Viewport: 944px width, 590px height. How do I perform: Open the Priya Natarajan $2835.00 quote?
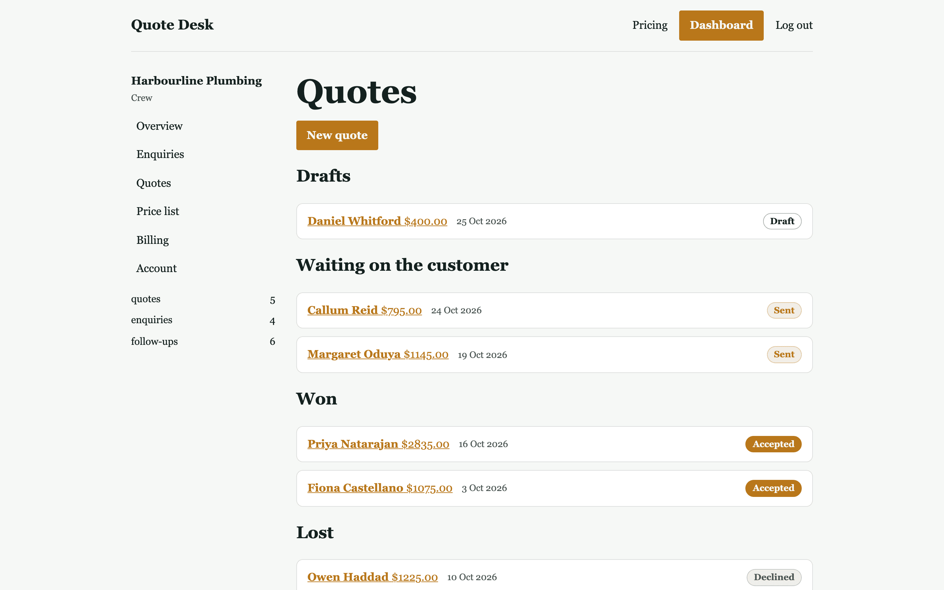[x=378, y=444]
